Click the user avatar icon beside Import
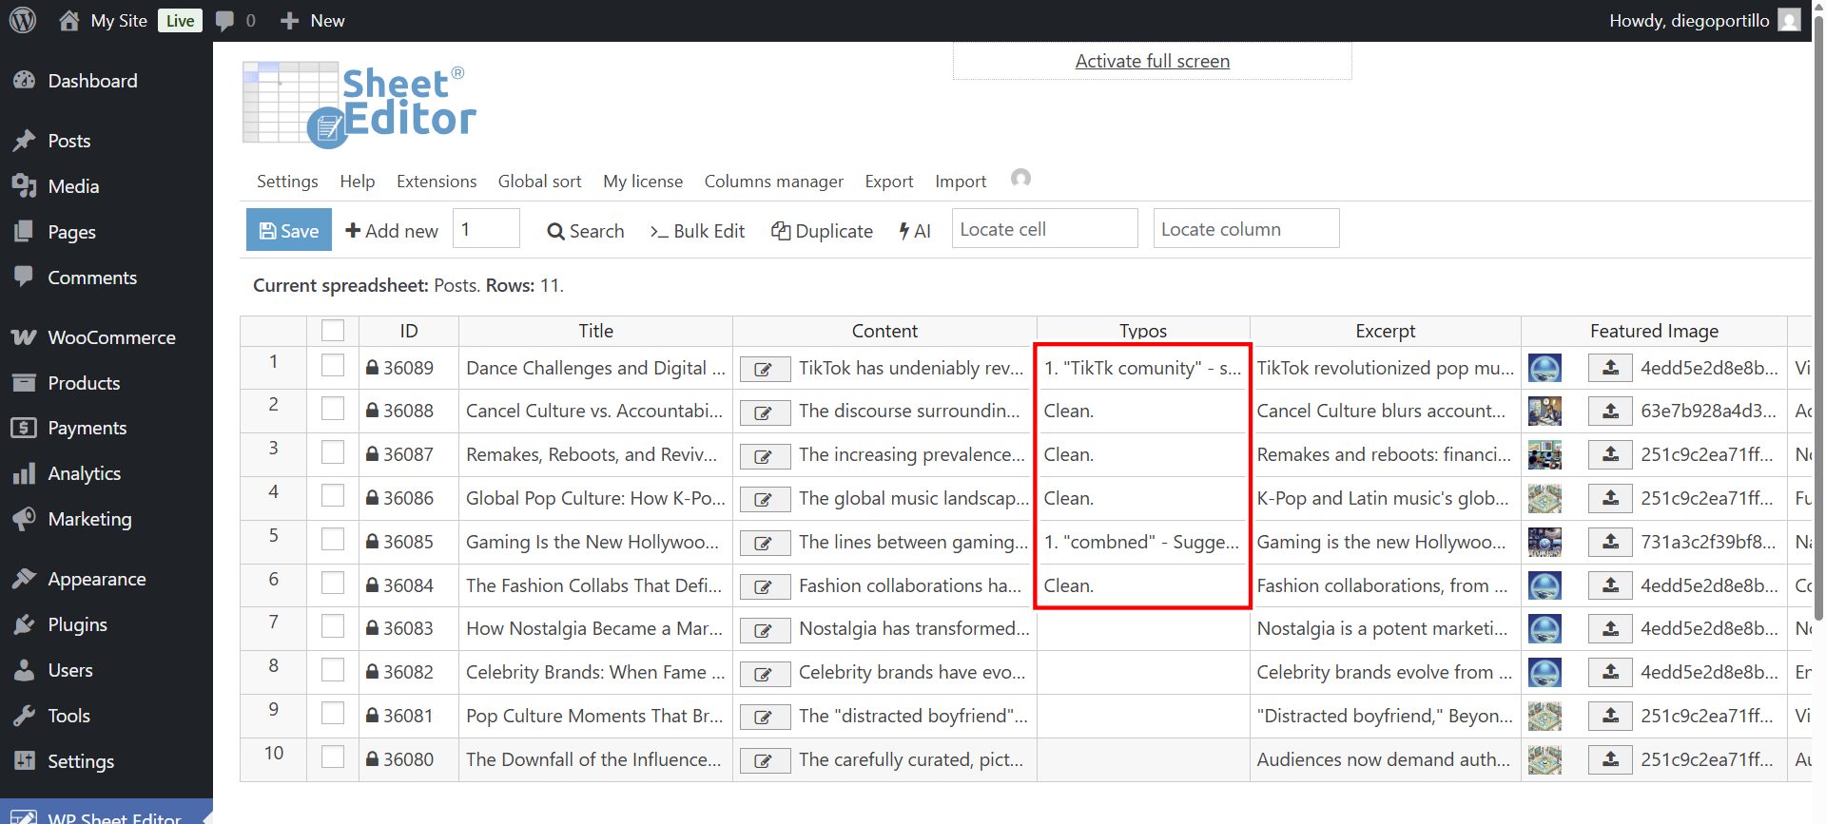 coord(1020,179)
